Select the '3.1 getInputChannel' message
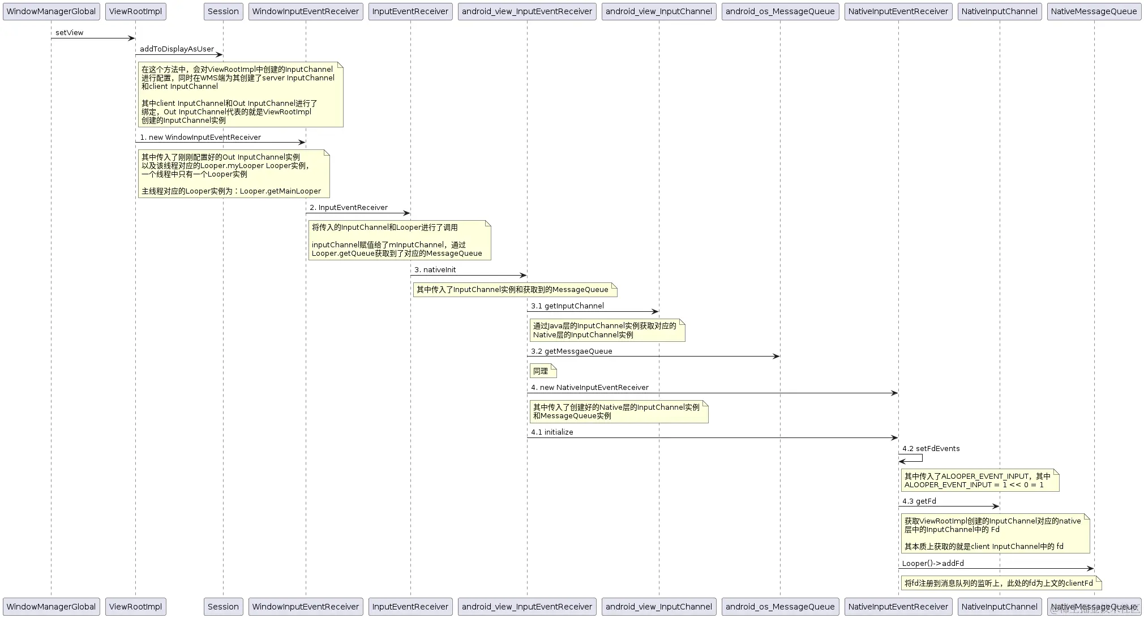Screen dimensions: 1144x618 pyautogui.click(x=568, y=306)
